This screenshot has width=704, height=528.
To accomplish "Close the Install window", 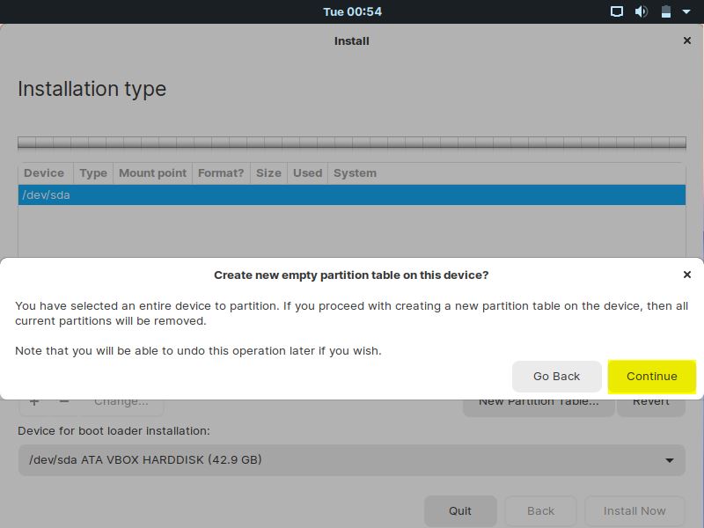I will (686, 40).
